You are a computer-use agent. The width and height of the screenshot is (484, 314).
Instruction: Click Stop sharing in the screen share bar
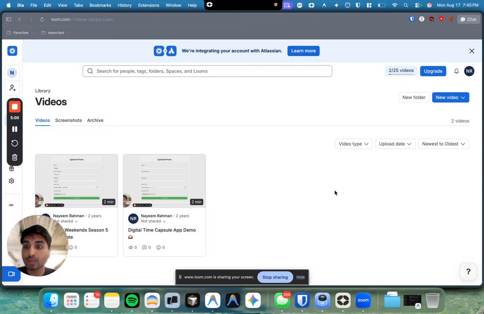pyautogui.click(x=275, y=277)
